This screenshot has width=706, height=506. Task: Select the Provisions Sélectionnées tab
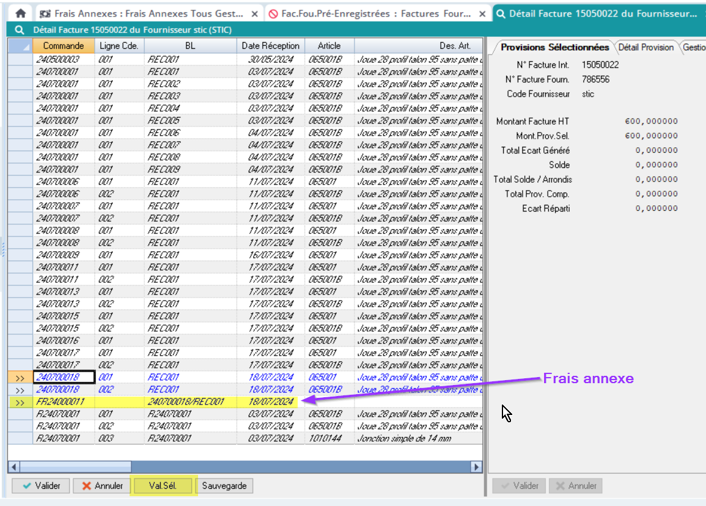click(x=554, y=48)
